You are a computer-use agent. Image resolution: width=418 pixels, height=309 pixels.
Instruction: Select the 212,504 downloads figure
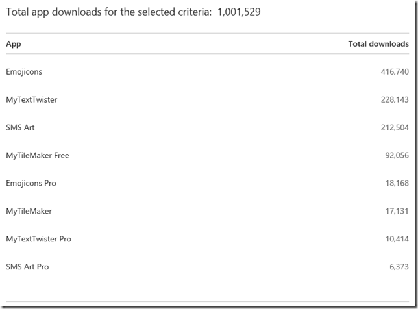tap(395, 128)
